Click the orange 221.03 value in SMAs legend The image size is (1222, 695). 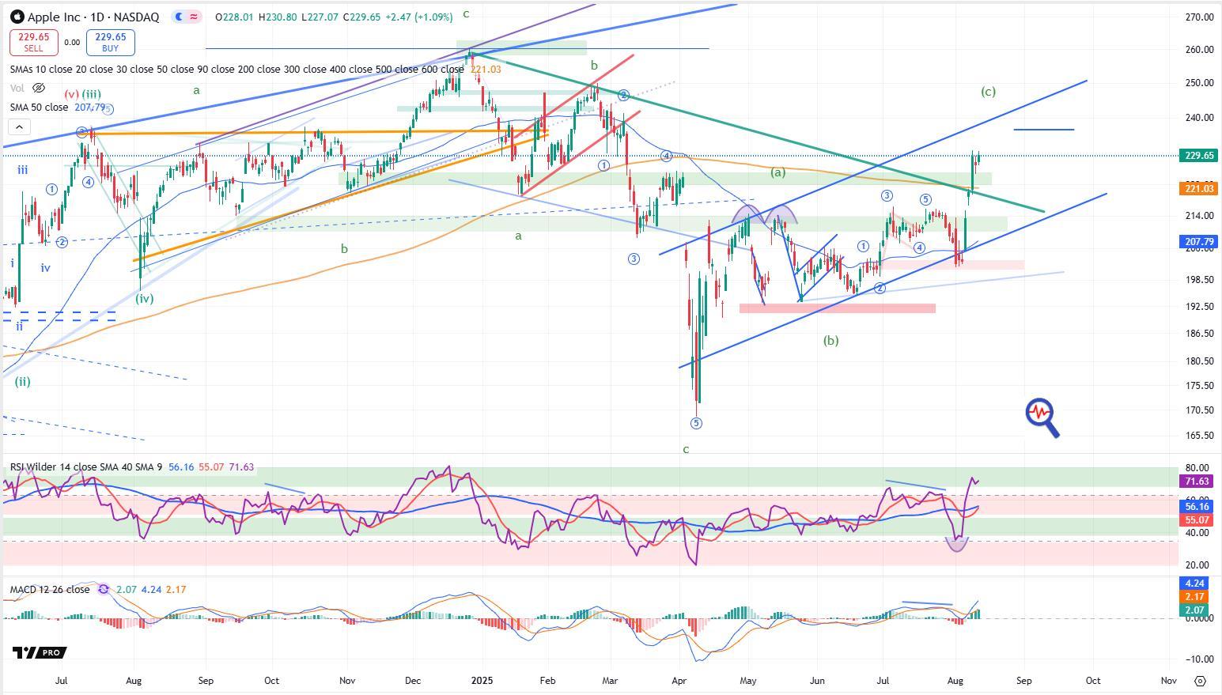coord(486,69)
